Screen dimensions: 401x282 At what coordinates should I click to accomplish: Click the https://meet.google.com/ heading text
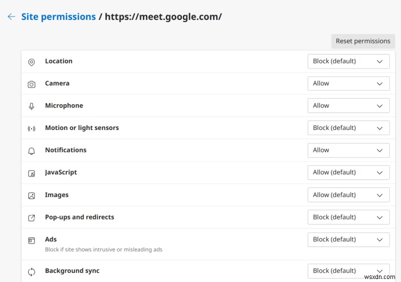pos(163,17)
